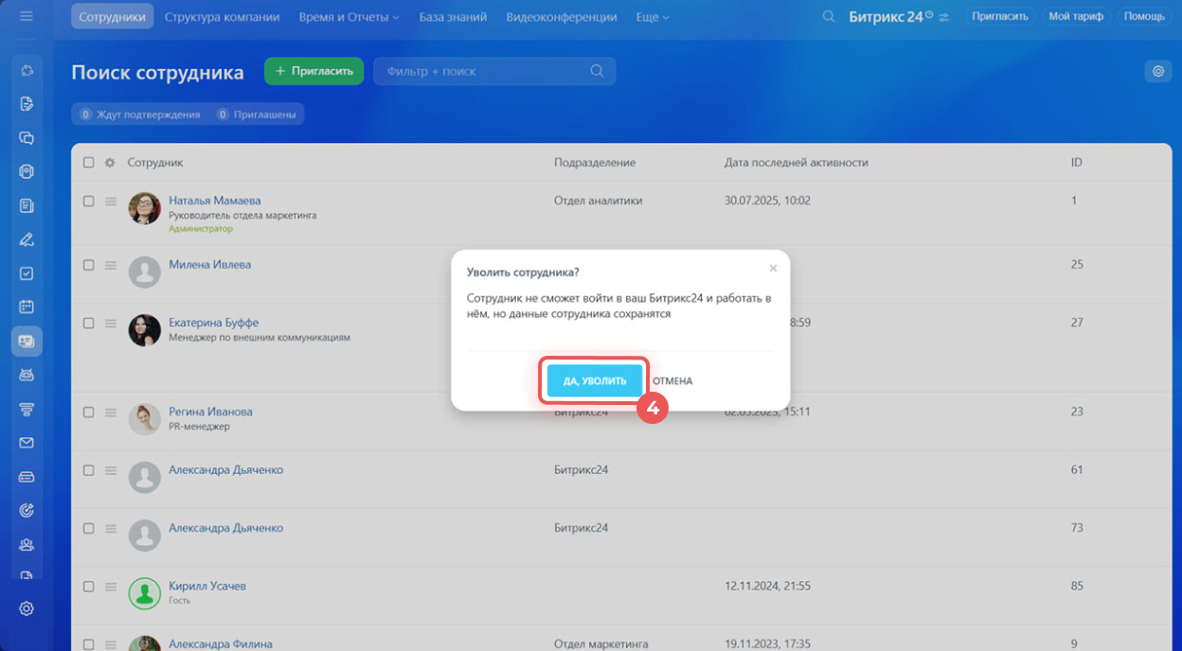Click the clock icon beside Битрикс24 logo
This screenshot has width=1182, height=651.
pos(929,15)
